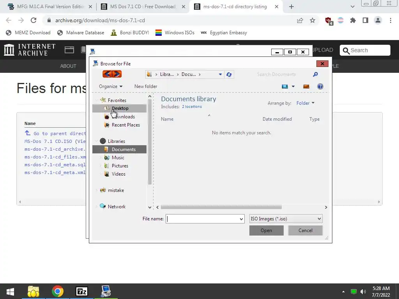Open Chrome from the taskbar
The height and width of the screenshot is (299, 399).
pyautogui.click(x=58, y=291)
